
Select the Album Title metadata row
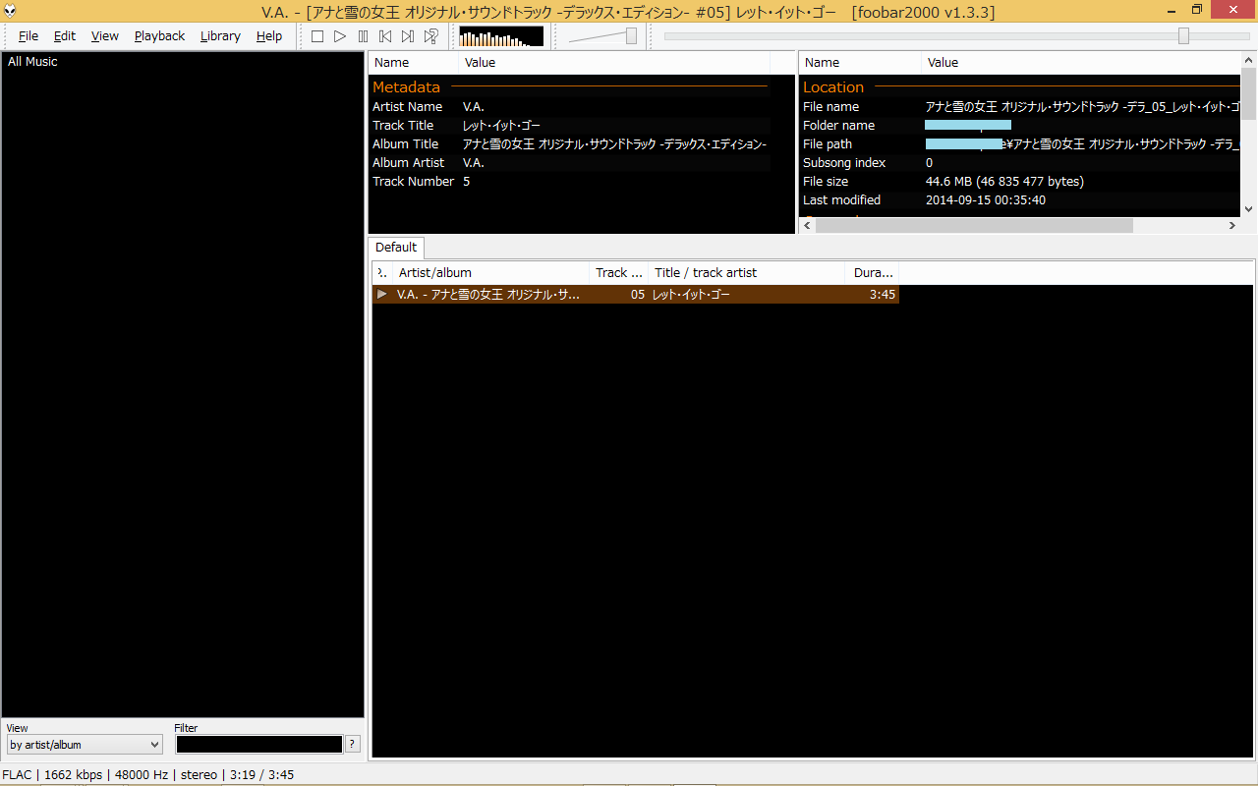pos(570,144)
